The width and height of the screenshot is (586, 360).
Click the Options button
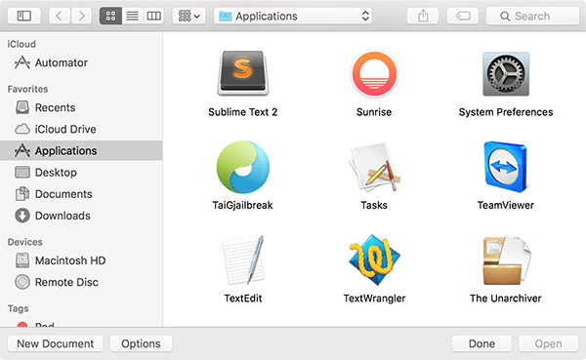(x=141, y=343)
